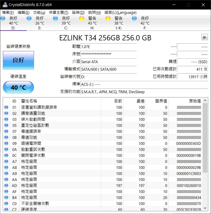This screenshot has height=214, width=211.
Task: Select disk H: tab with warning status
Action: 92,23
